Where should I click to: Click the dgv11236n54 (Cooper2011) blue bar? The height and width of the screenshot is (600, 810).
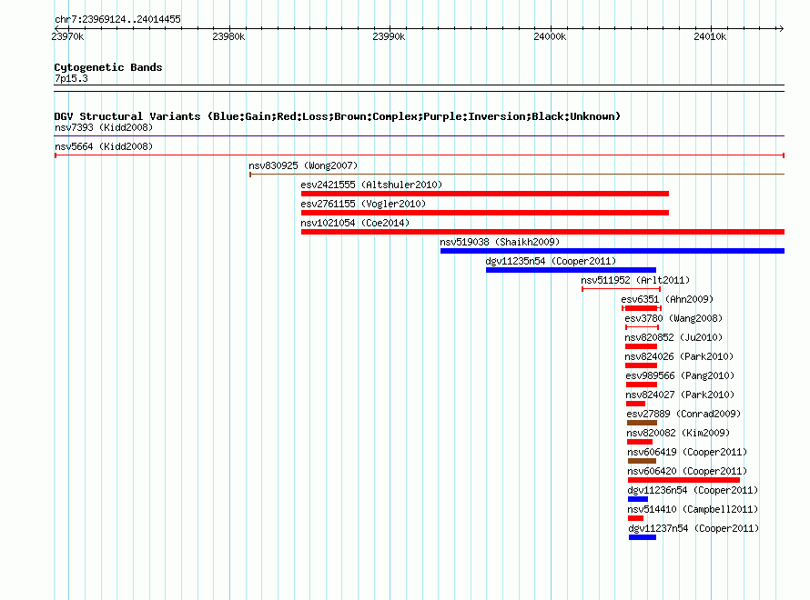coord(638,499)
